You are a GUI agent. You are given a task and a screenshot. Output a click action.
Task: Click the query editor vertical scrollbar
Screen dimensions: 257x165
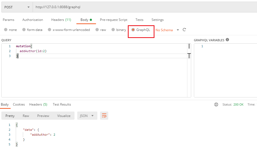(189, 70)
